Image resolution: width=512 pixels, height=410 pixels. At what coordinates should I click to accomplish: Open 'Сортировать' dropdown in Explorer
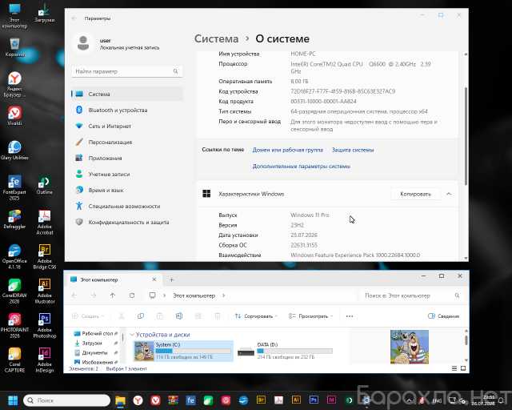[x=256, y=316]
